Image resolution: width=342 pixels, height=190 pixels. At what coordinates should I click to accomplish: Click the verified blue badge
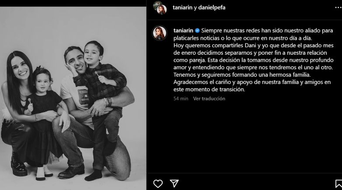tap(197, 31)
